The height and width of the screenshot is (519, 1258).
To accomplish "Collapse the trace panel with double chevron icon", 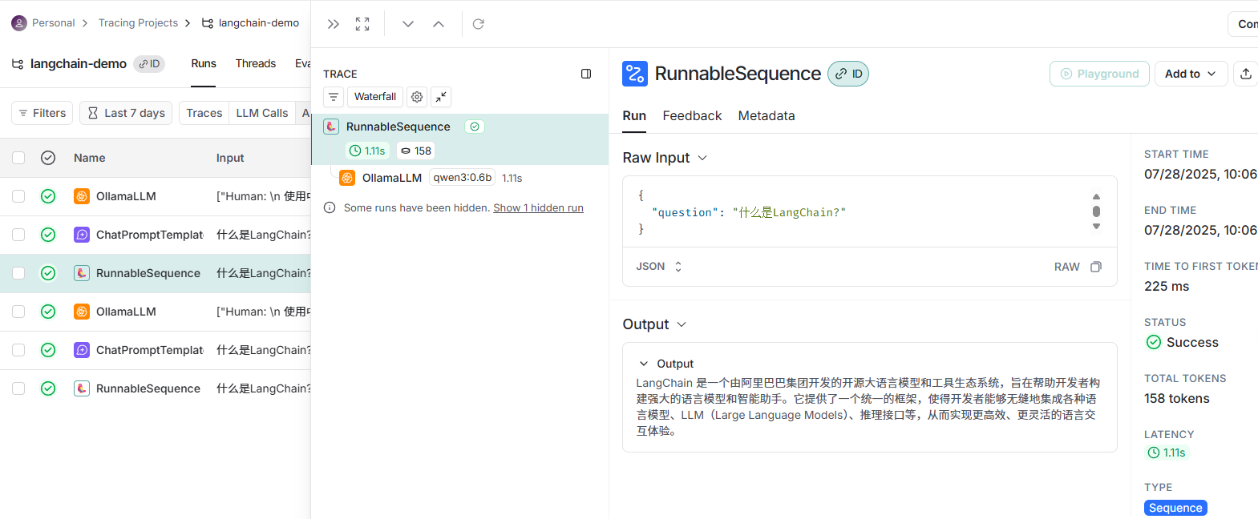I will pyautogui.click(x=334, y=24).
